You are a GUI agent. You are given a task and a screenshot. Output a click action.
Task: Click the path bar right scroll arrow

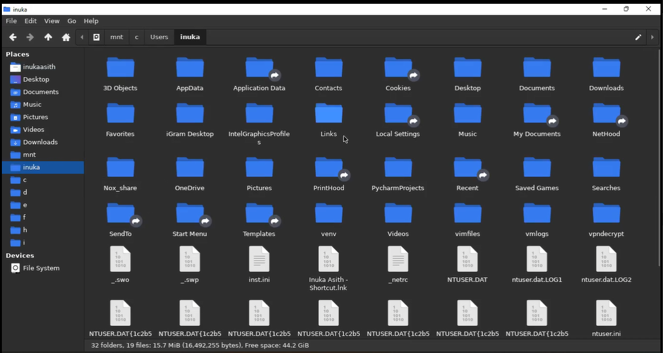(652, 37)
